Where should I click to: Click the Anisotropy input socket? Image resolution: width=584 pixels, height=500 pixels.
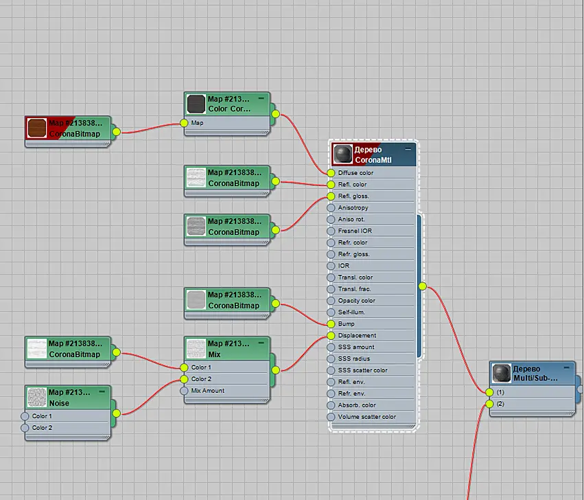(331, 207)
